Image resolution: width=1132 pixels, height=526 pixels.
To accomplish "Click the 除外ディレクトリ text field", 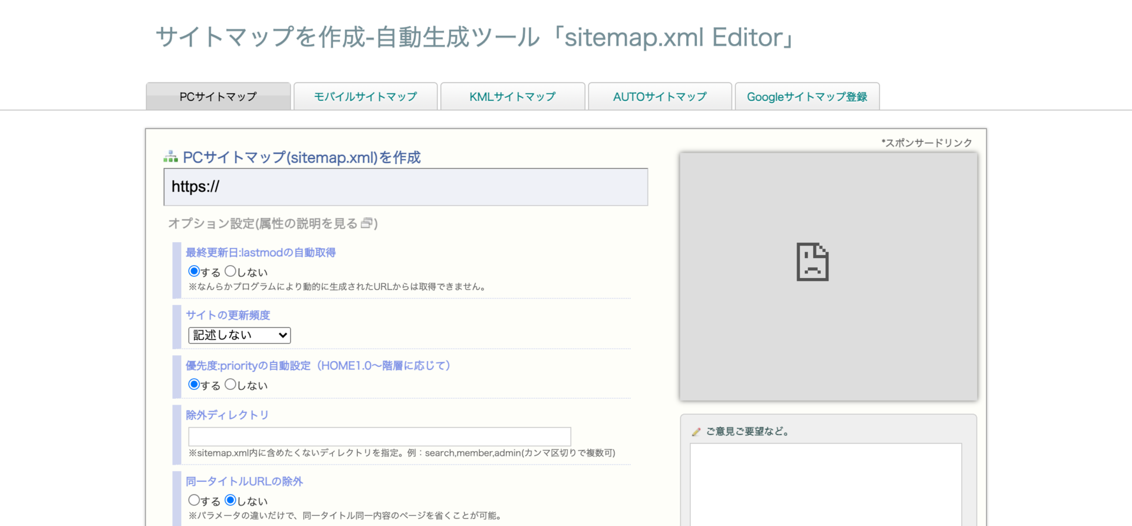I will click(380, 436).
